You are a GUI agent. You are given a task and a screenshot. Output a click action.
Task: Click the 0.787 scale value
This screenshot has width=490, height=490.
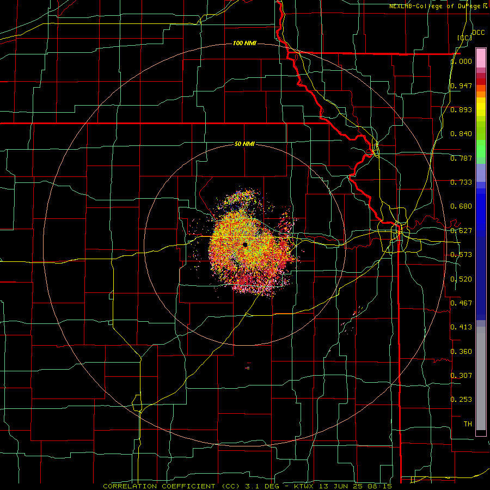[461, 158]
